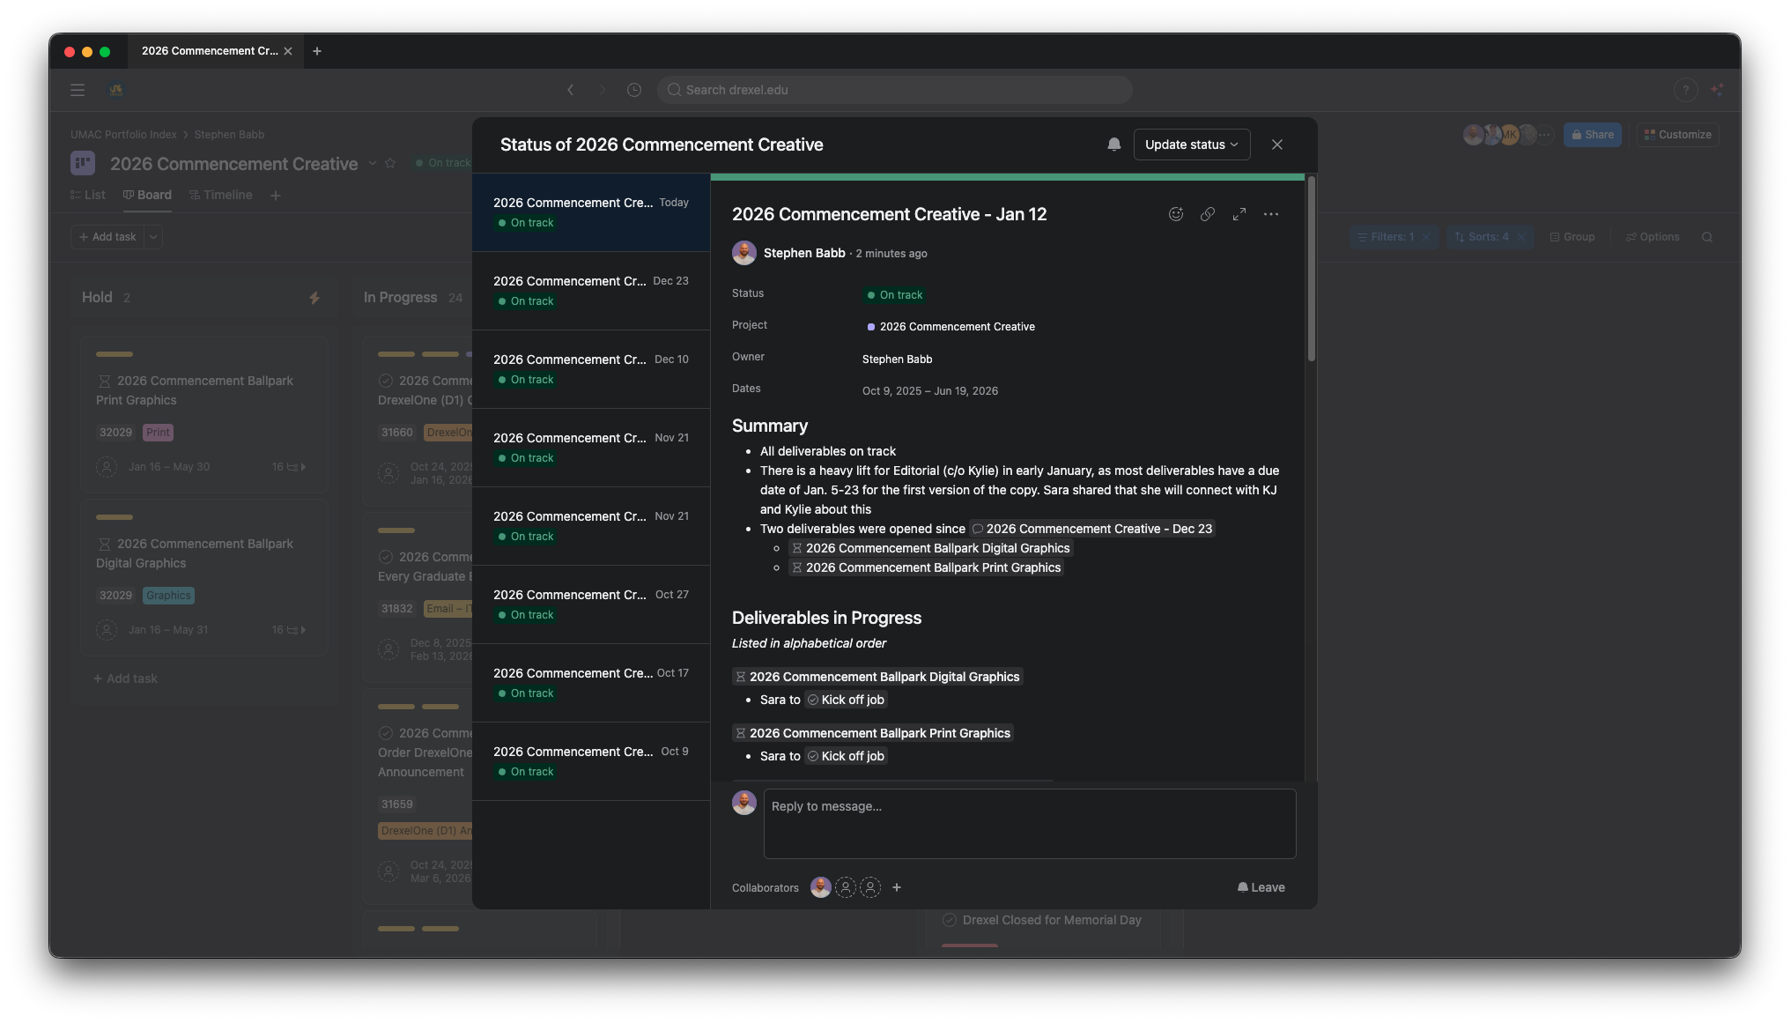This screenshot has height=1023, width=1790.
Task: Click the navigate back arrow
Action: (x=570, y=90)
